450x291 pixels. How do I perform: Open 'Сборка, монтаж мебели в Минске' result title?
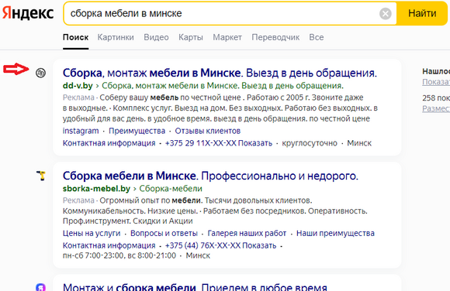[x=220, y=73]
